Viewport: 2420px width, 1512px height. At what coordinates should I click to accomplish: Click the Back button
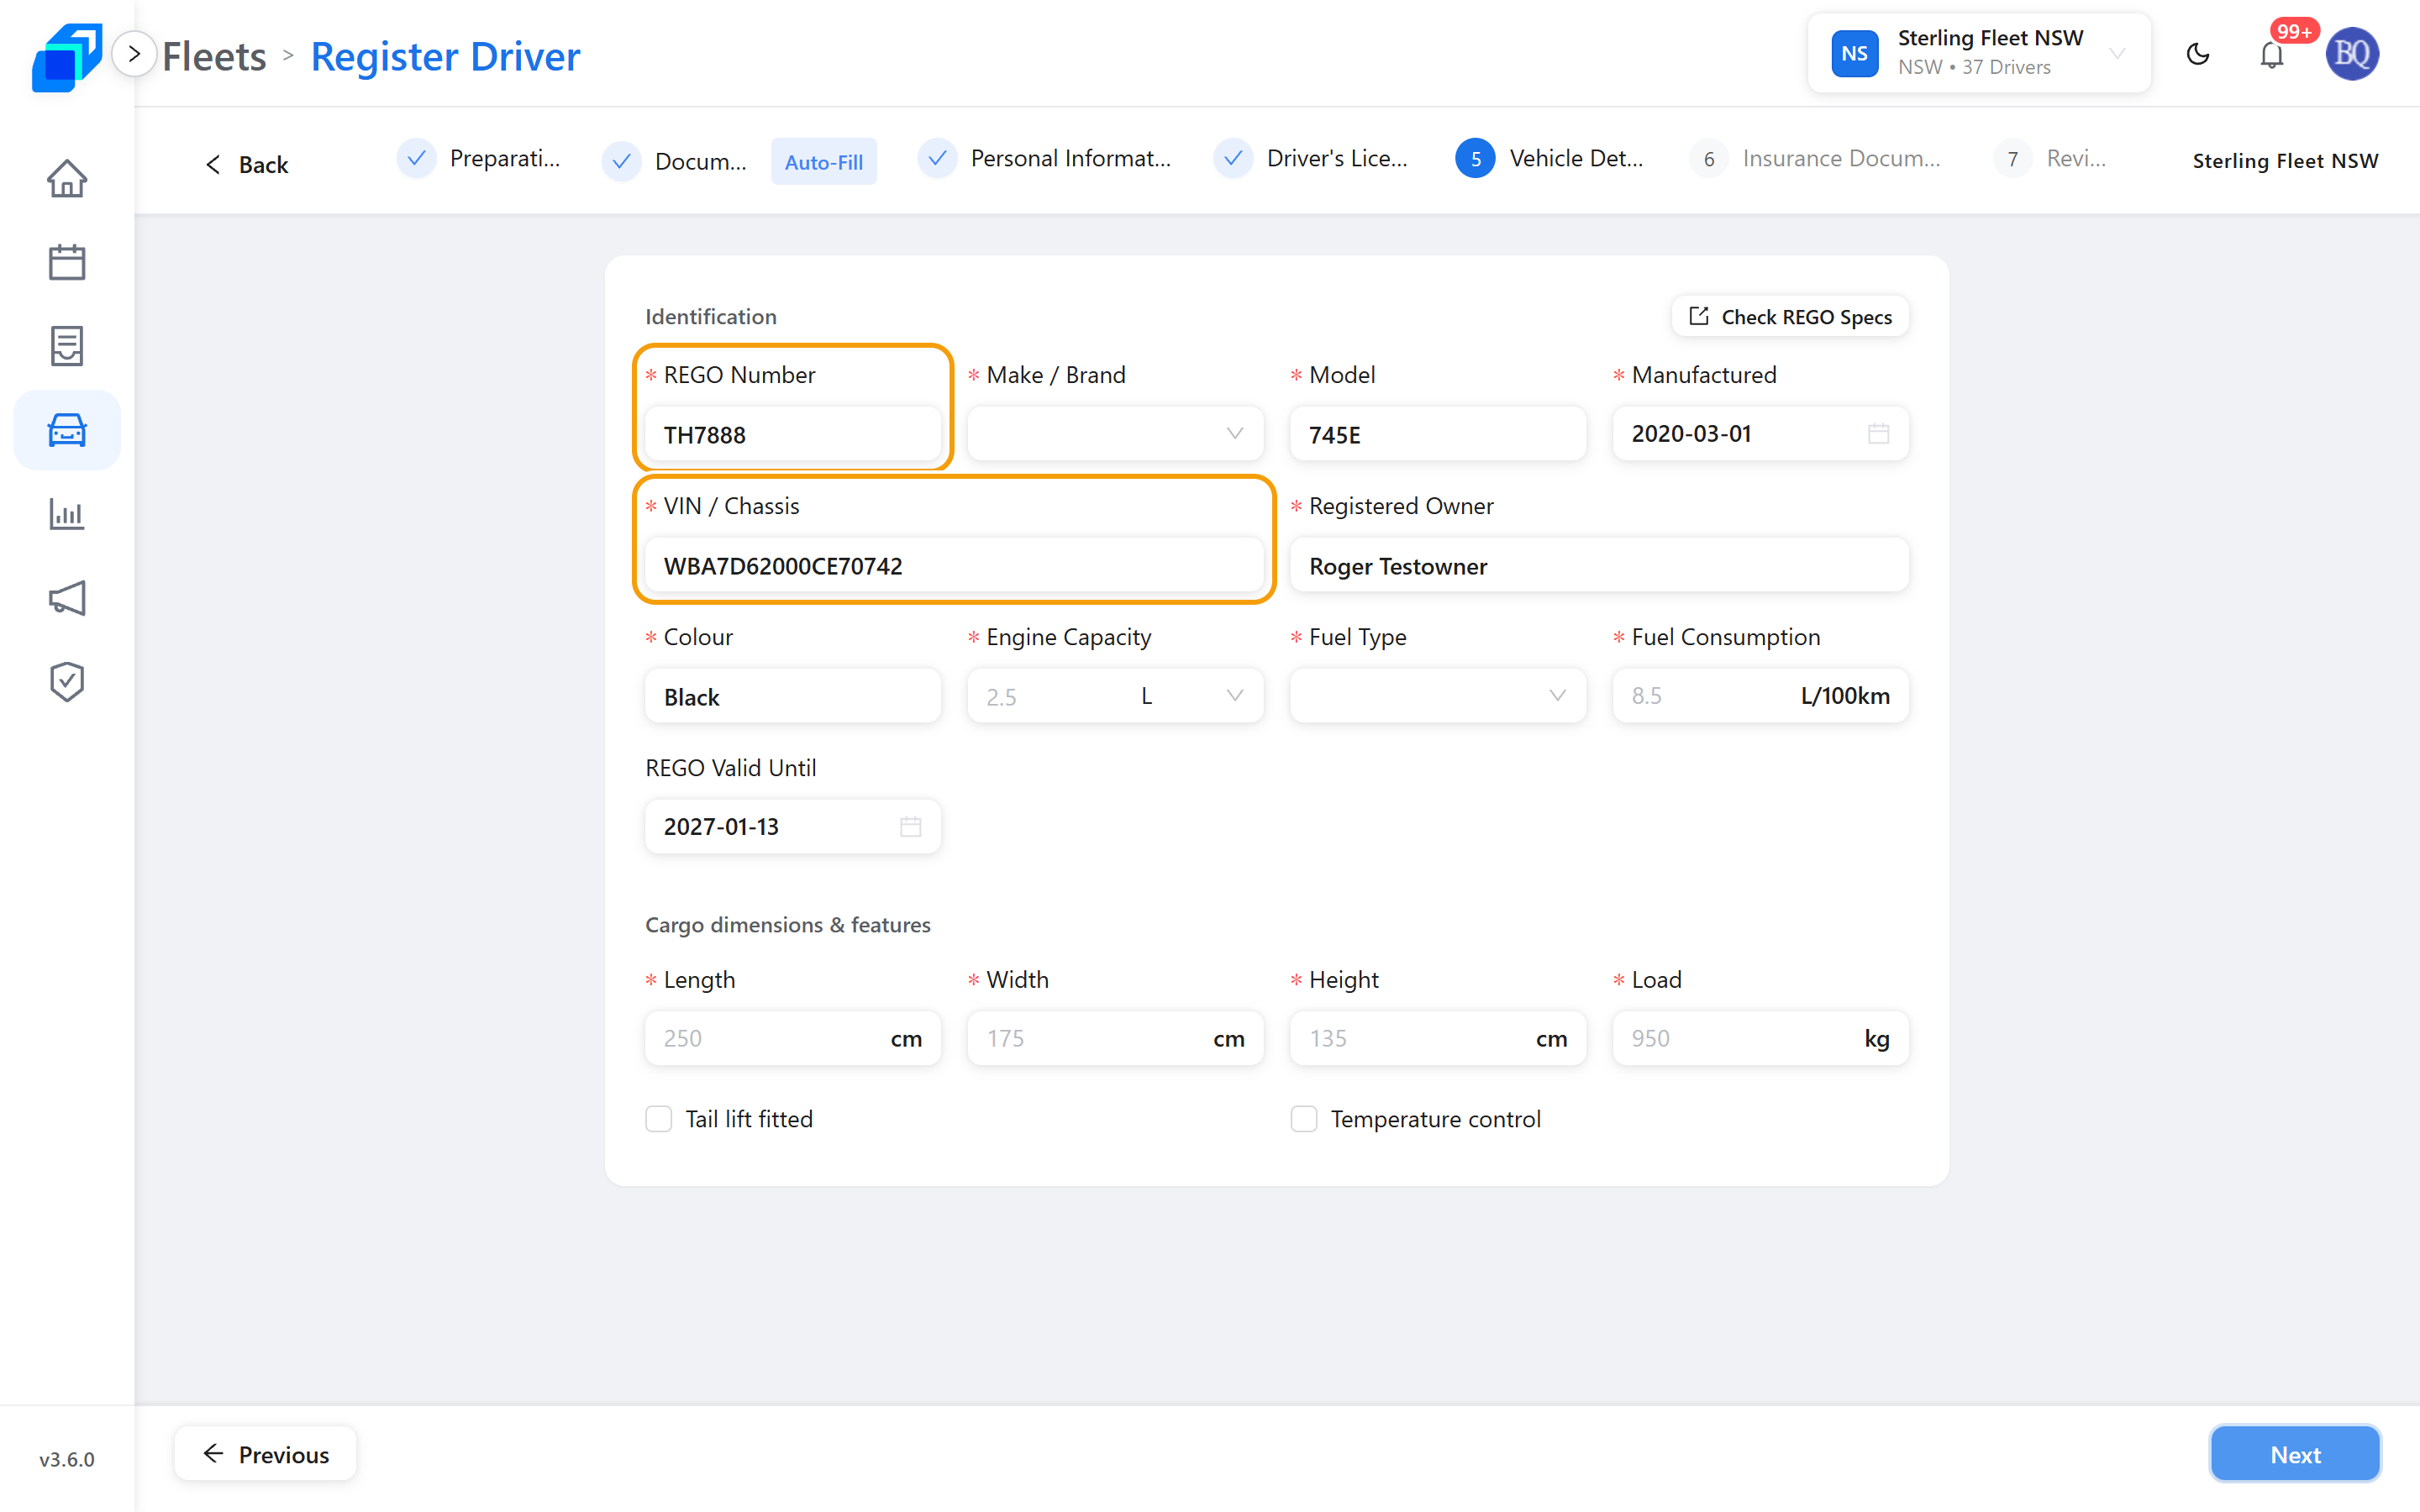coord(246,164)
